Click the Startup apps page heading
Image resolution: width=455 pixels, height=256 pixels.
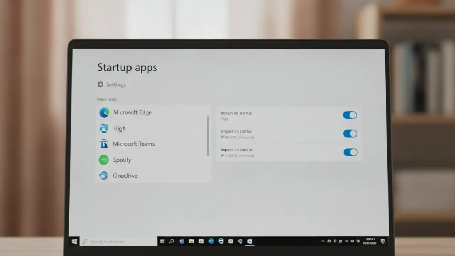[127, 68]
